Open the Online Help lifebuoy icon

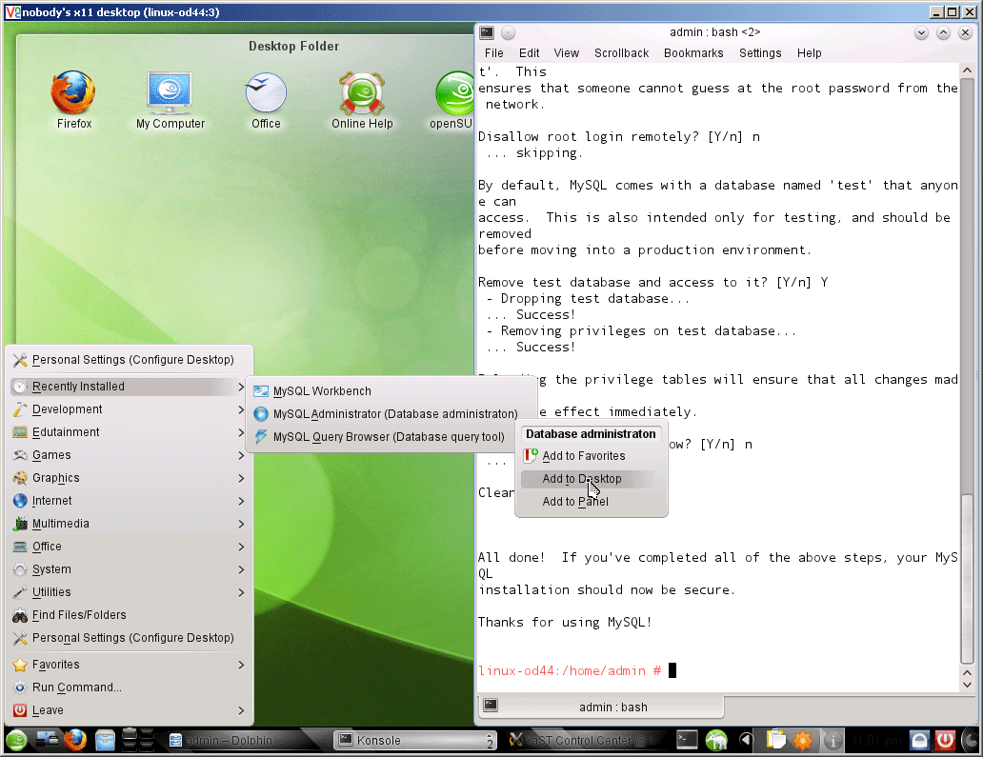click(362, 100)
